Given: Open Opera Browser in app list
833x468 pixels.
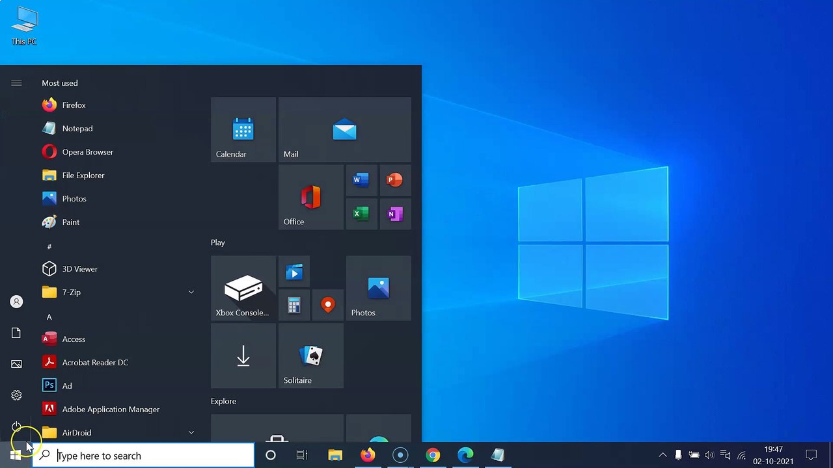Looking at the screenshot, I should (117, 152).
